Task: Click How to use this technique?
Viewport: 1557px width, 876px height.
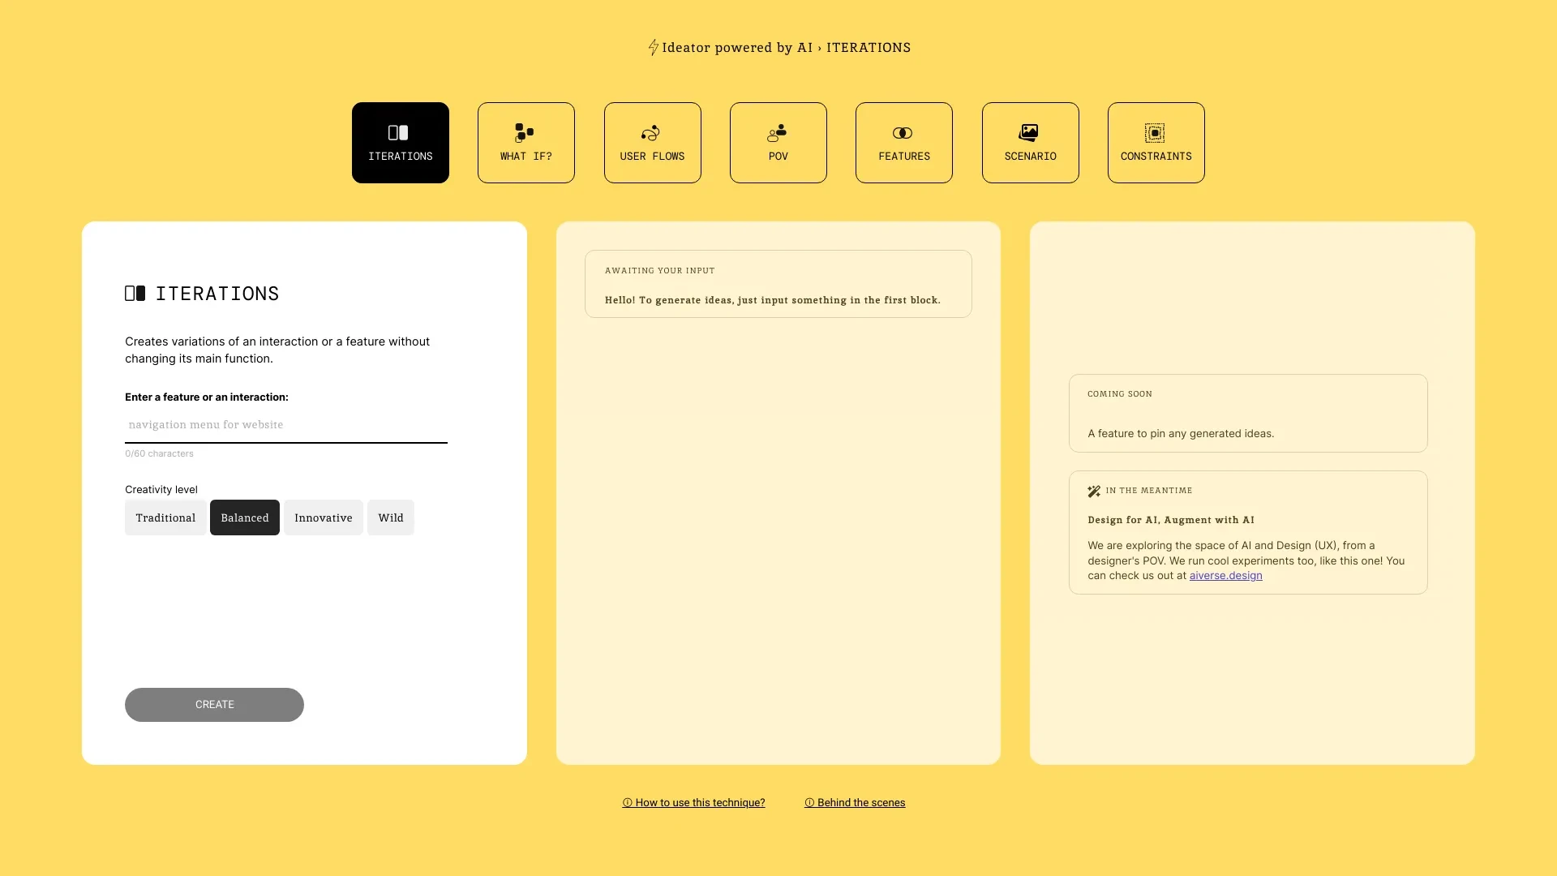Action: tap(693, 802)
